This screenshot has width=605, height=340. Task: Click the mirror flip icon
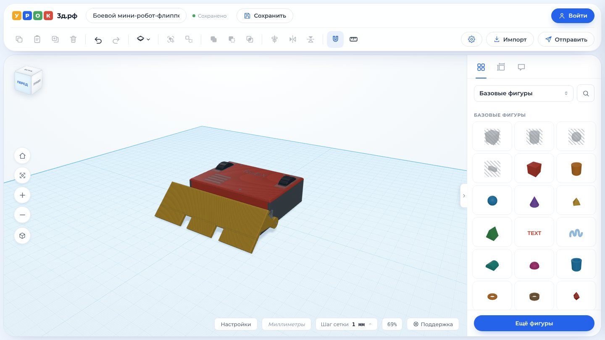tap(292, 39)
